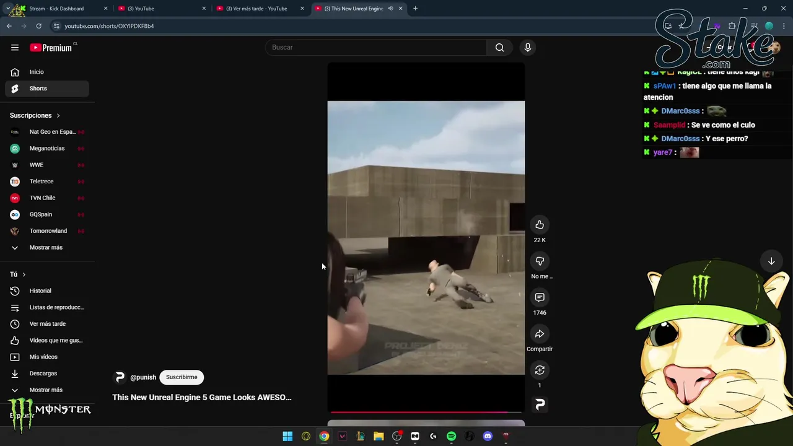Image resolution: width=793 pixels, height=446 pixels.
Task: Start voice search with the microphone
Action: (x=528, y=48)
